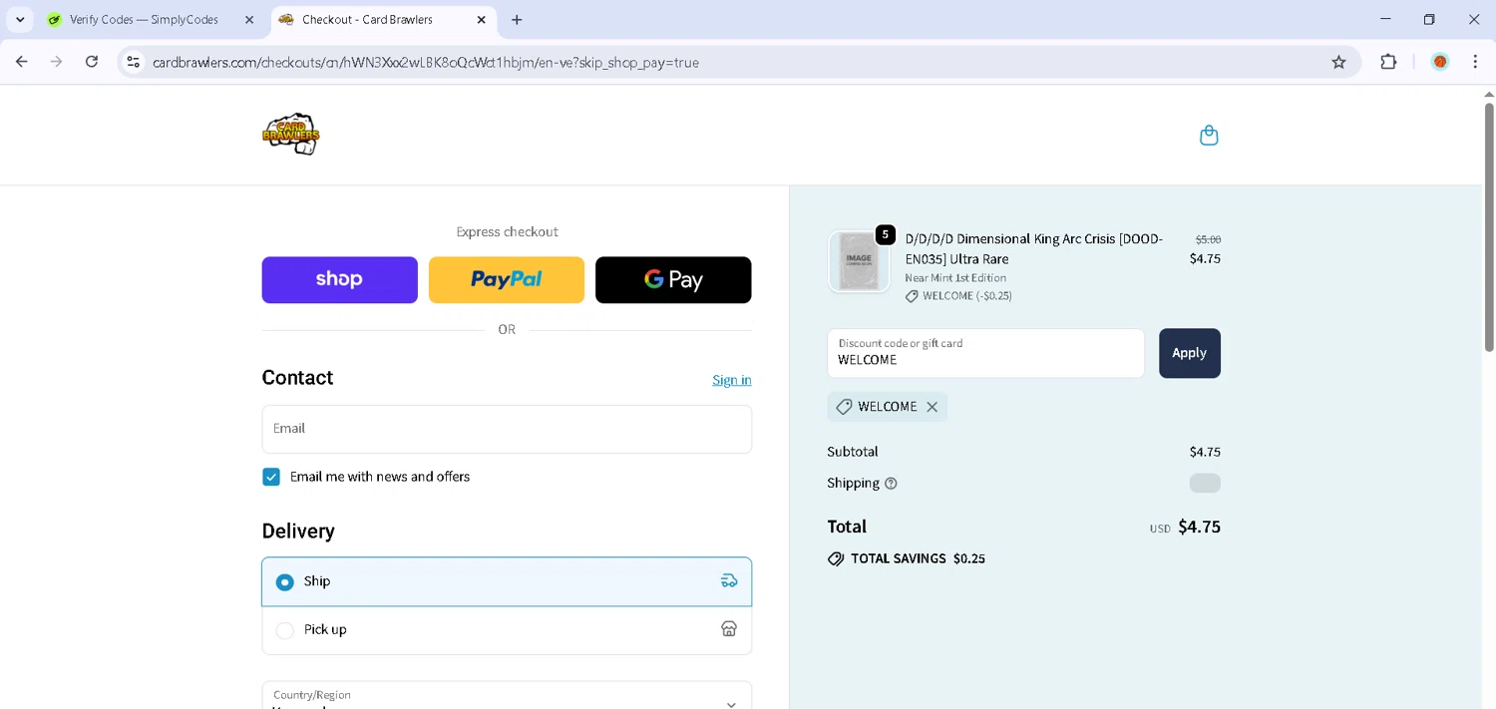Click the Subtotal $4.75 value
1496x709 pixels.
(1205, 452)
